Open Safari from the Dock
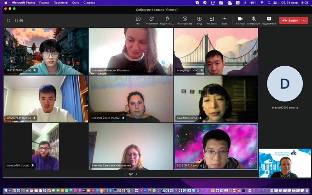The image size is (312, 195). pyautogui.click(x=18, y=191)
